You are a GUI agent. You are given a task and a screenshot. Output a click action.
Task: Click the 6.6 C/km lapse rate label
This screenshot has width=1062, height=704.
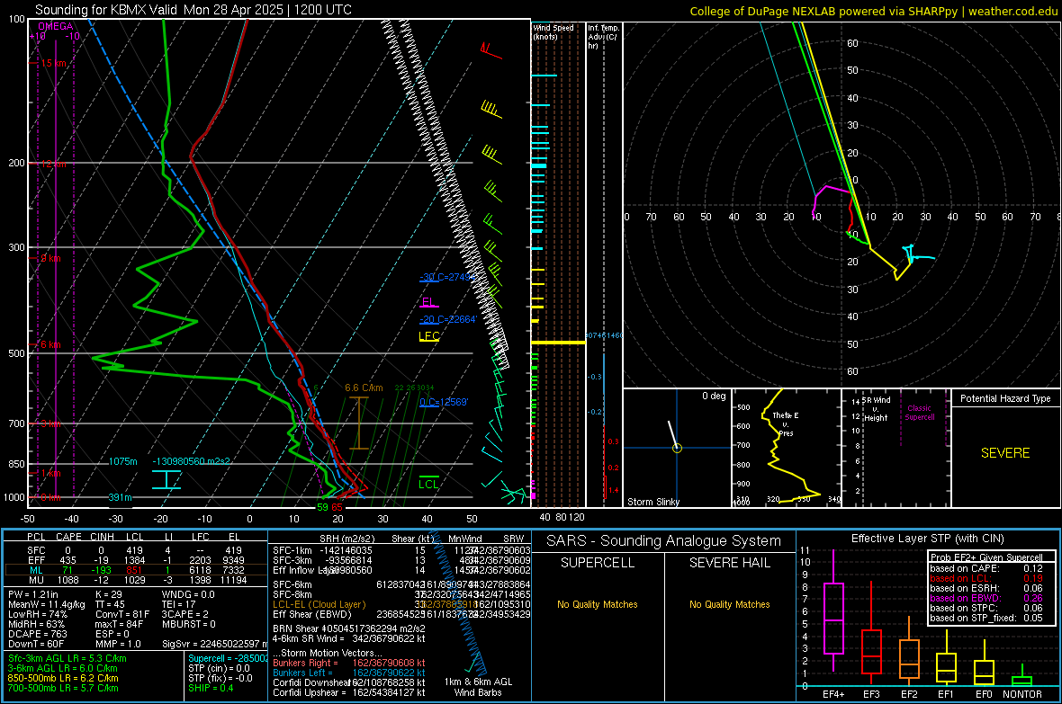pyautogui.click(x=364, y=388)
